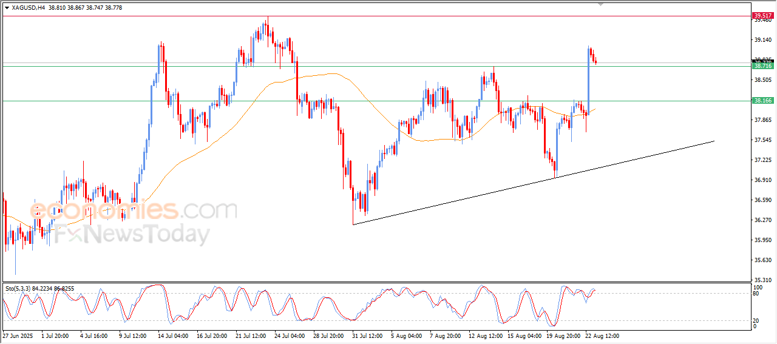Click the 1 Jul 20:00 time label
The width and height of the screenshot is (777, 344).
[x=55, y=336]
